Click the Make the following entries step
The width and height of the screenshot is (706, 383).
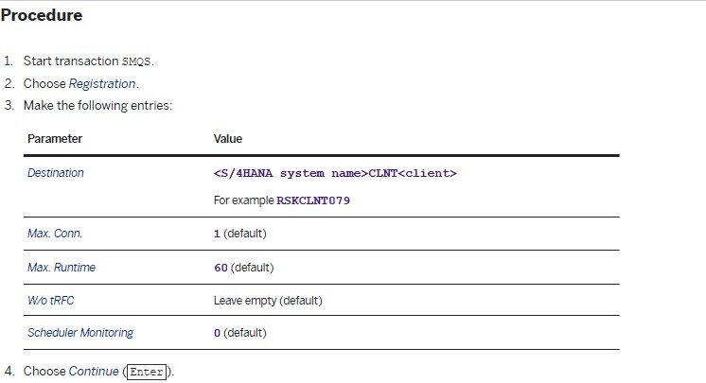[97, 105]
